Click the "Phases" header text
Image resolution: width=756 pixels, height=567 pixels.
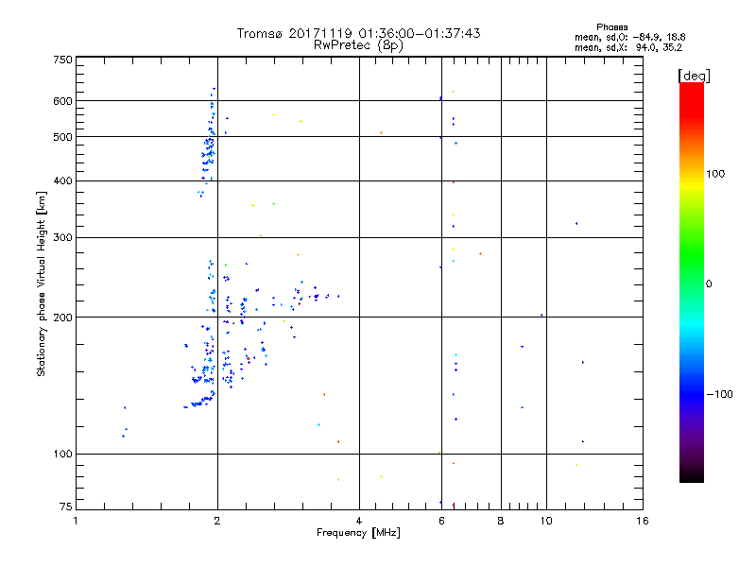point(611,27)
